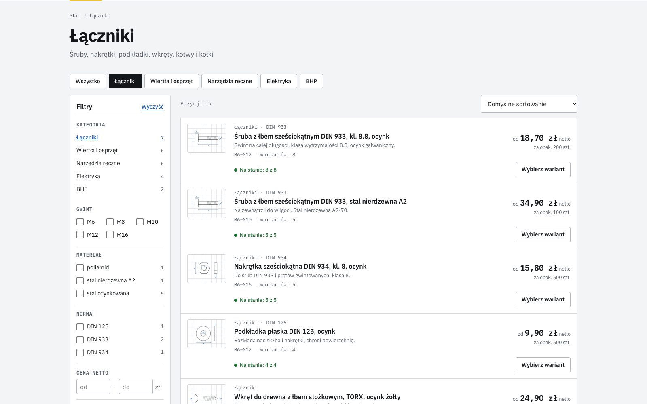647x404 pixels.
Task: Select Narzędzia ręczne in category filter
Action: tap(120, 163)
